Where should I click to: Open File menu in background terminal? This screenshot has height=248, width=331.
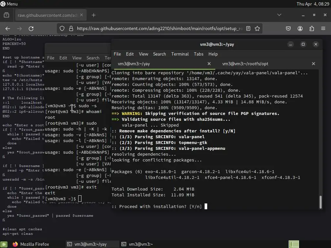coord(51,58)
